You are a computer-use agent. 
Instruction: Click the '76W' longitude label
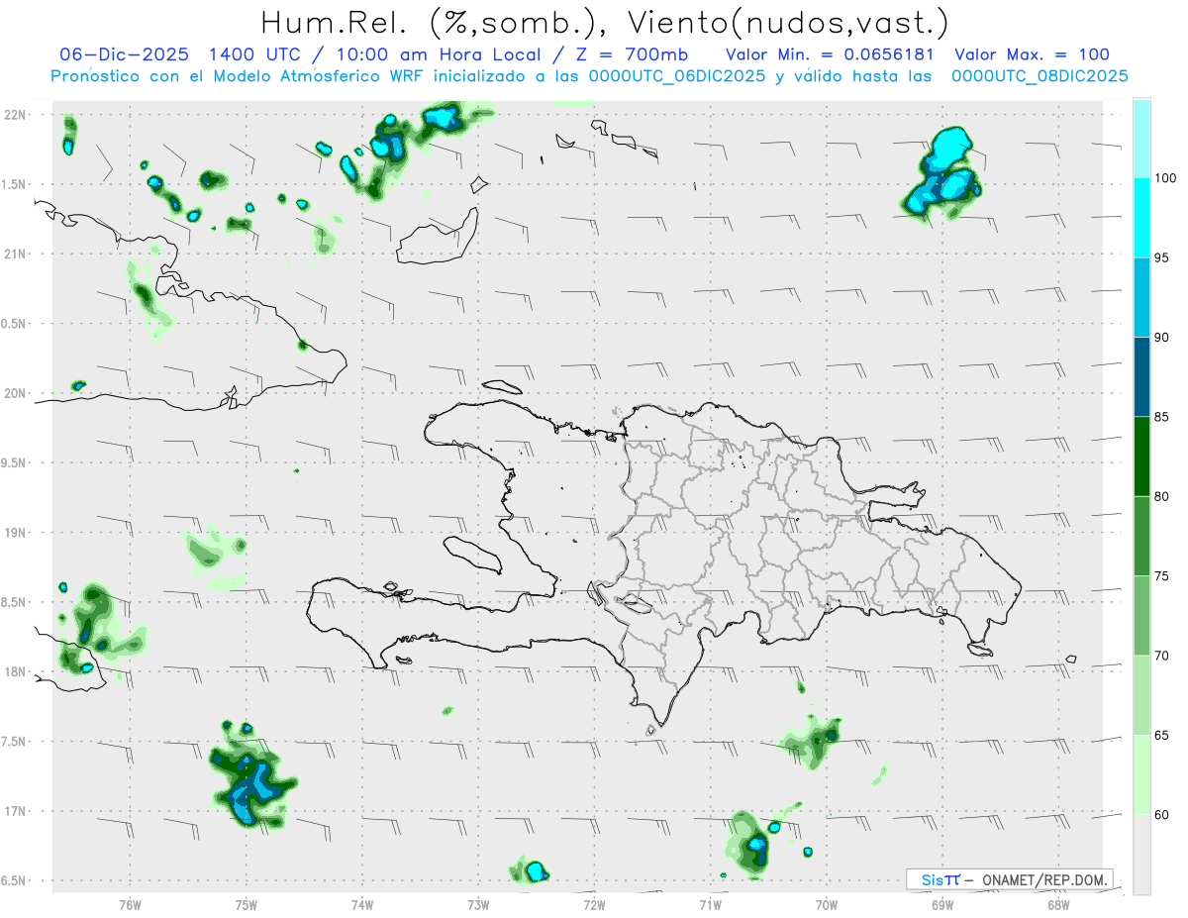click(x=130, y=904)
